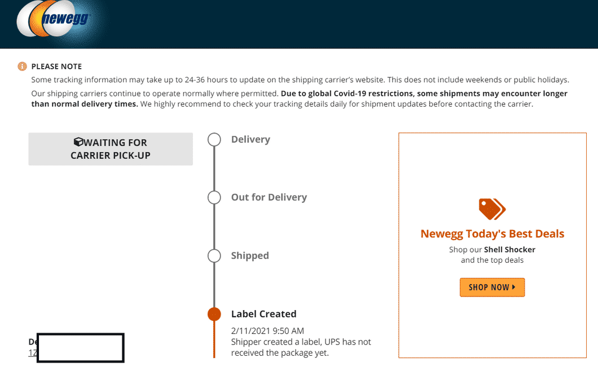Click the Shipped step label
This screenshot has height=367, width=598.
click(250, 256)
